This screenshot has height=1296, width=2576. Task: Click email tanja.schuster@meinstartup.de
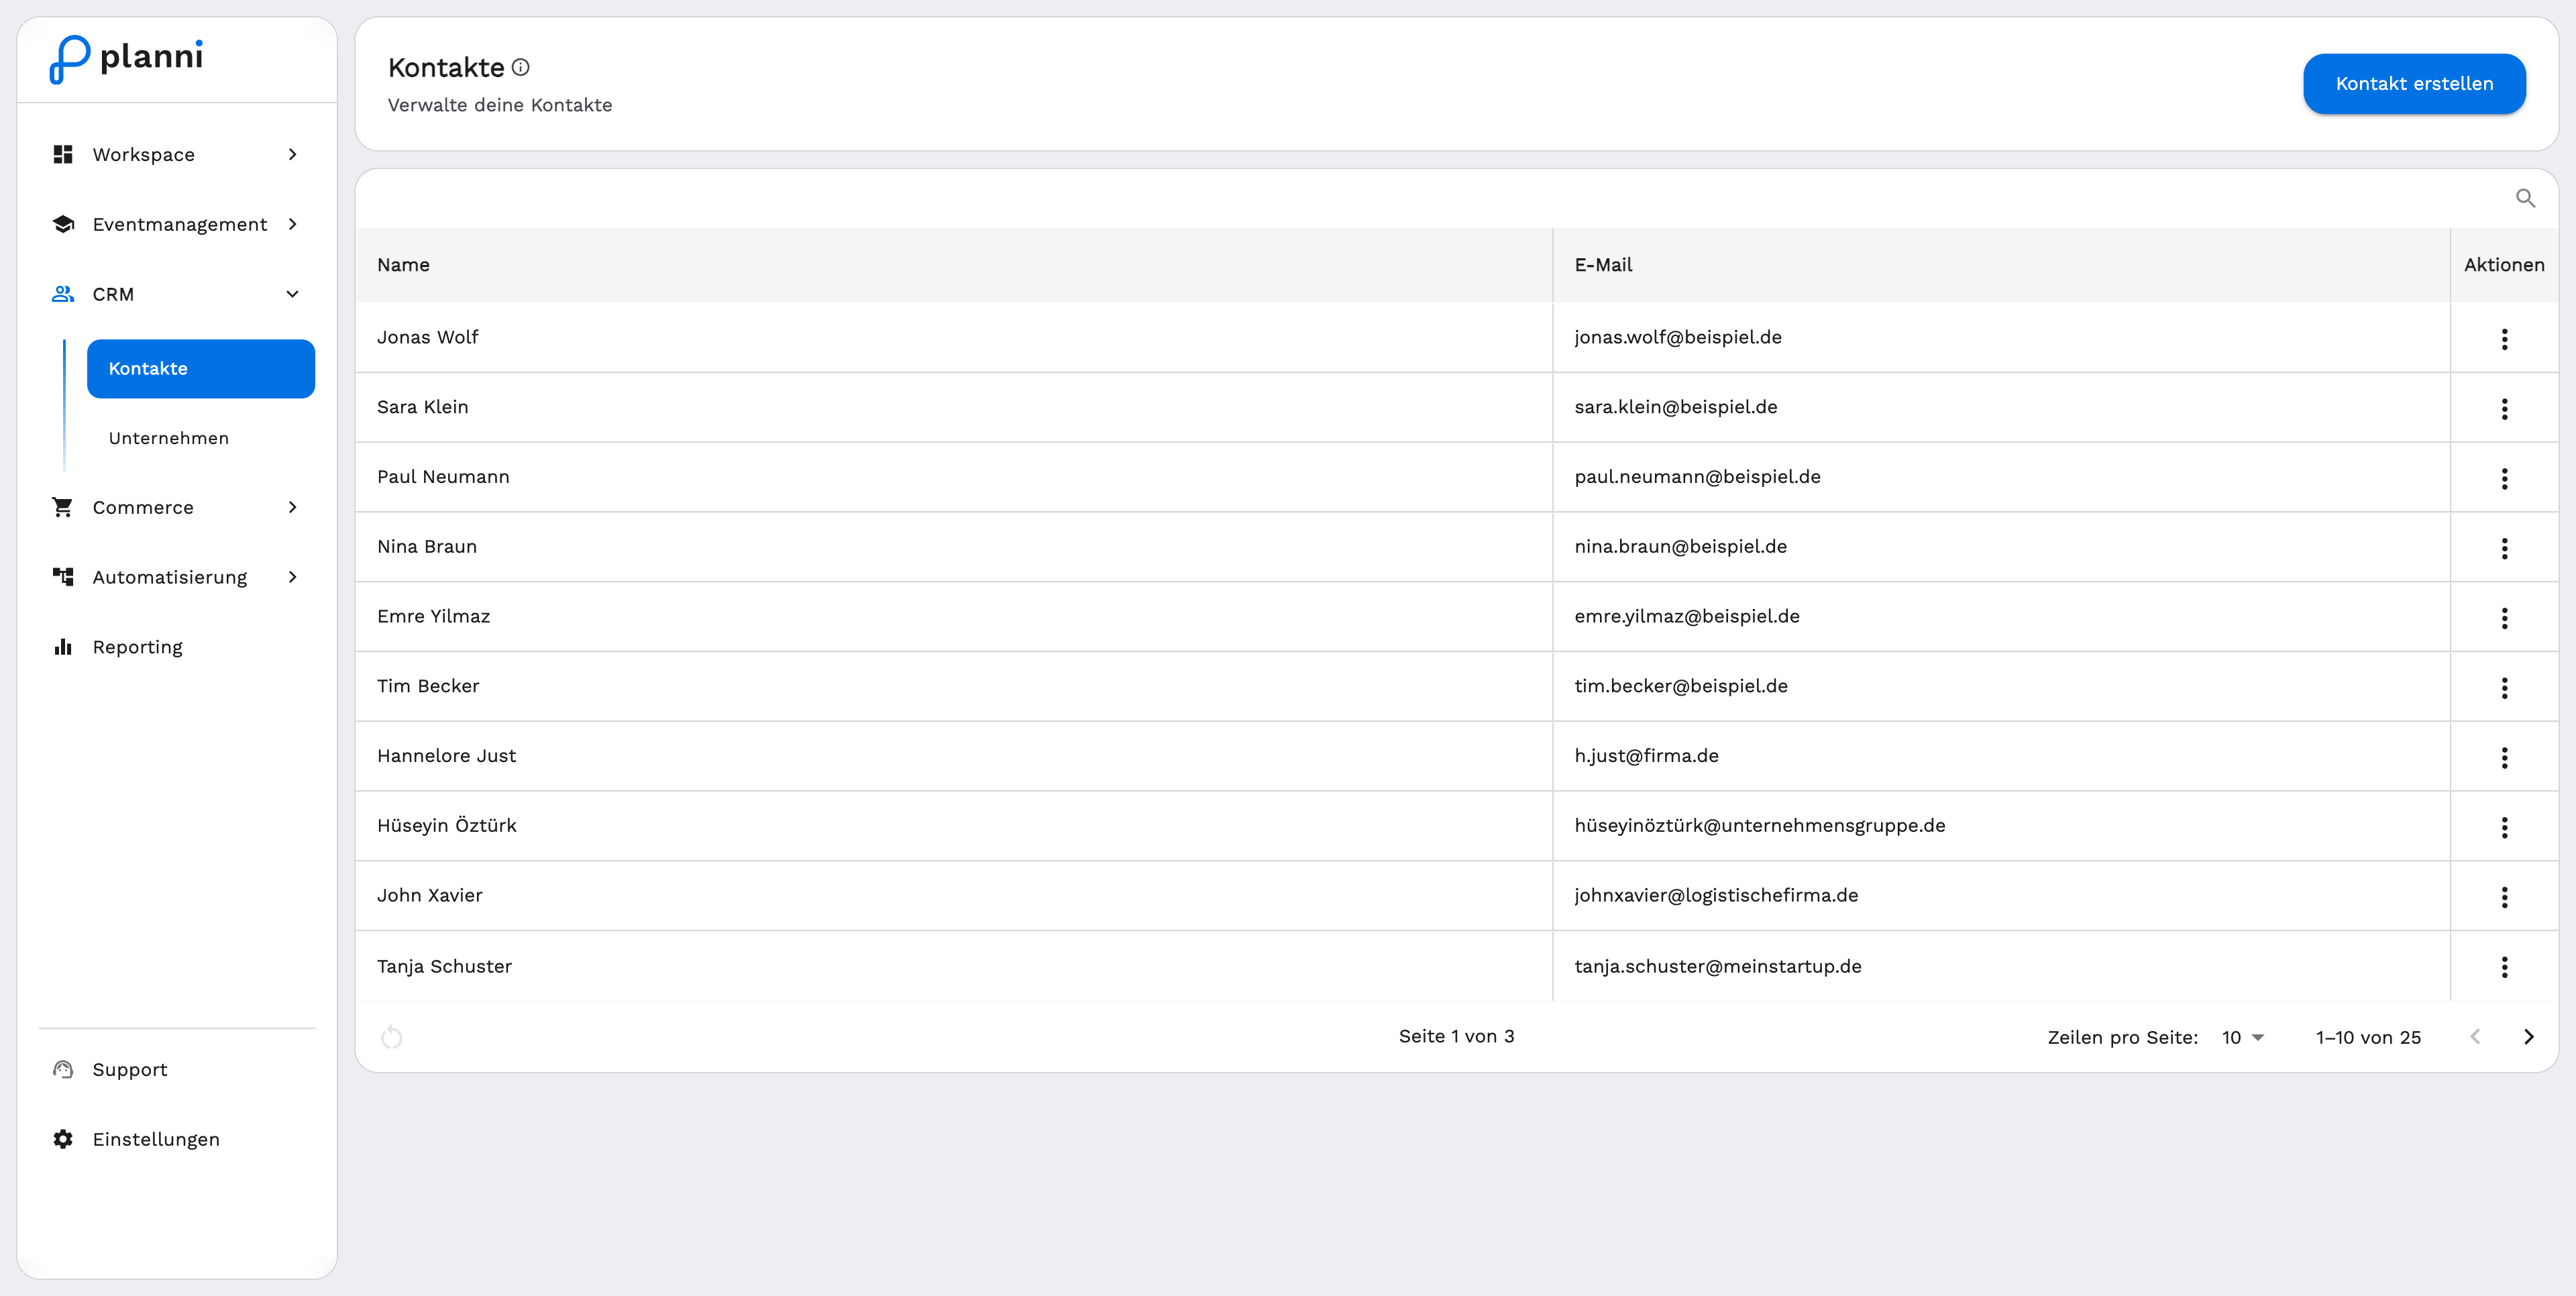(x=1717, y=966)
